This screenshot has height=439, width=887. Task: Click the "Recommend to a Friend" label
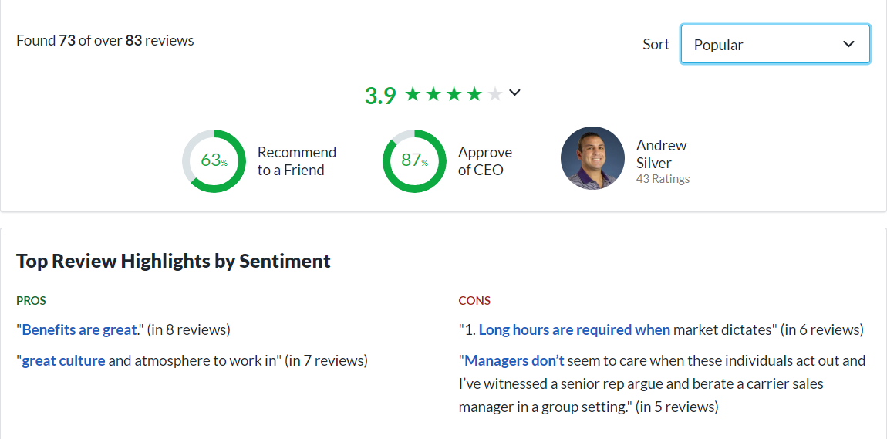coord(296,160)
